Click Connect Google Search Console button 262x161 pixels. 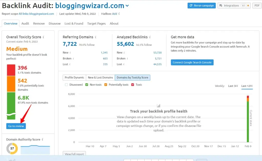tap(192, 62)
